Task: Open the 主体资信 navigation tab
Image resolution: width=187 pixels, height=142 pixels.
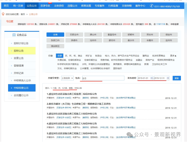Action: point(59,6)
